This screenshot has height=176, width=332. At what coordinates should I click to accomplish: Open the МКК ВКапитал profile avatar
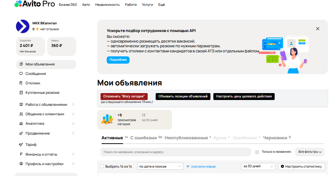point(22,26)
